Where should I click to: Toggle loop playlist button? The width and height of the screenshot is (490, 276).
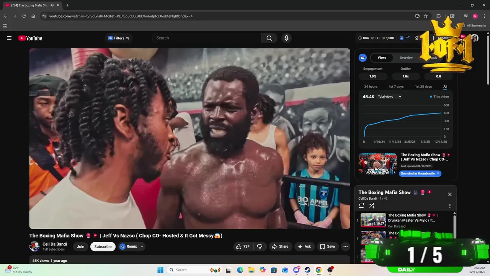pyautogui.click(x=362, y=206)
